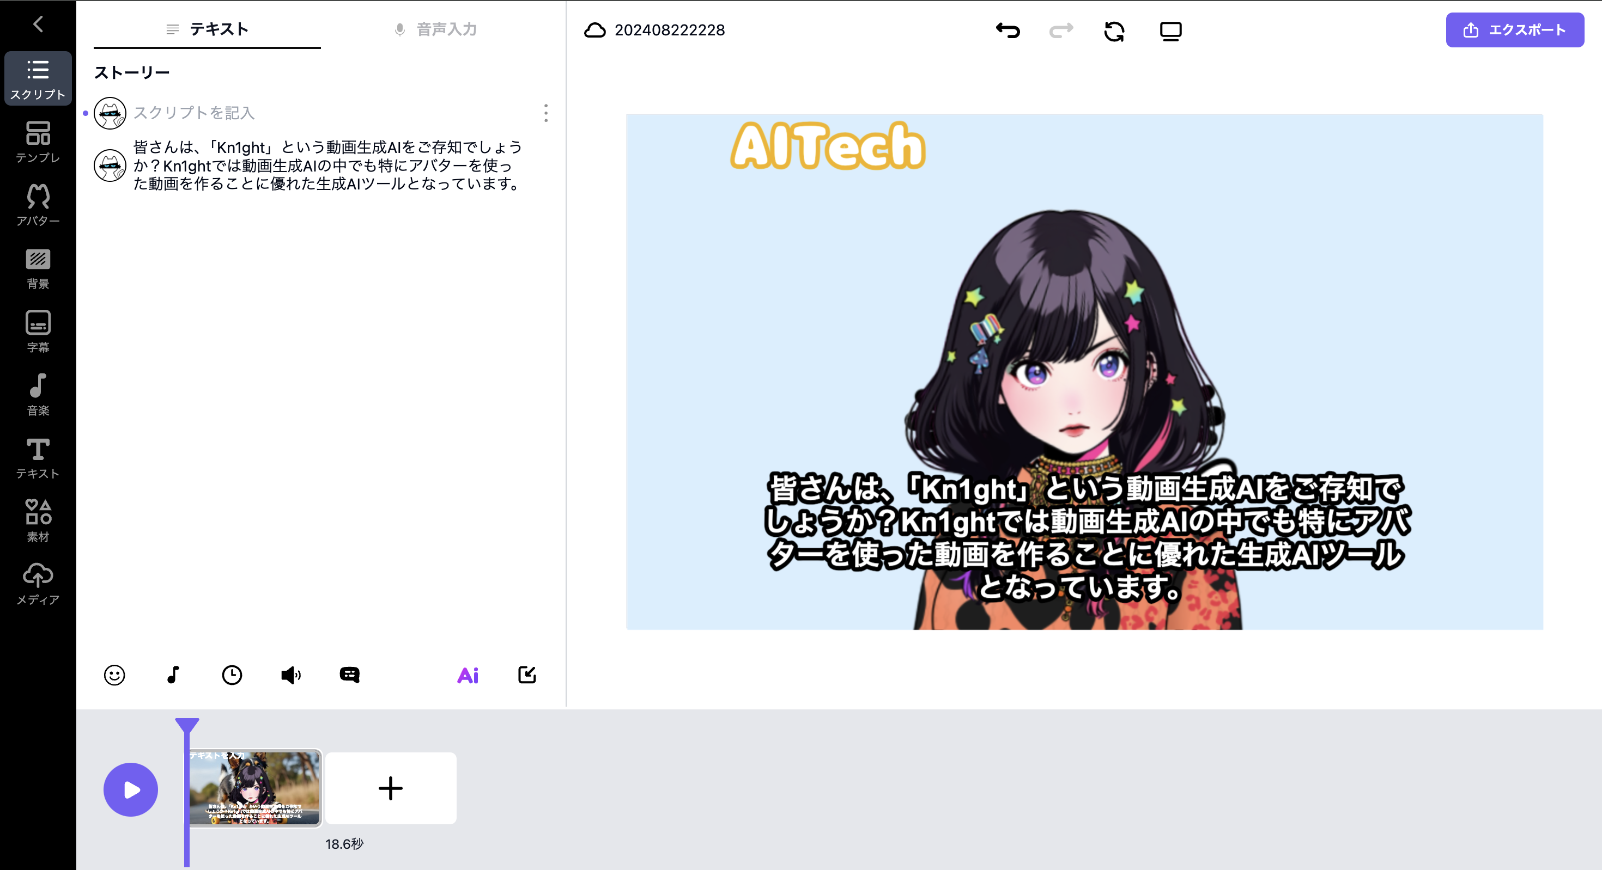Open the メディア upload panel
1602x870 pixels.
pos(38,585)
